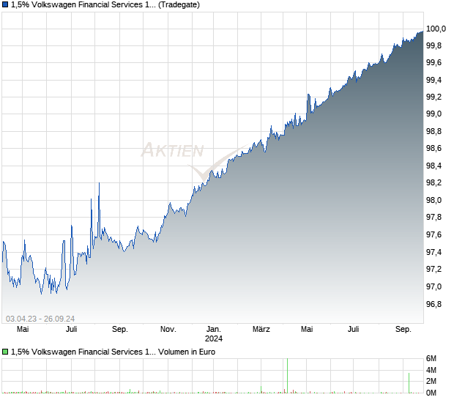
Task: Click the 96,8 price axis label
Action: 436,304
